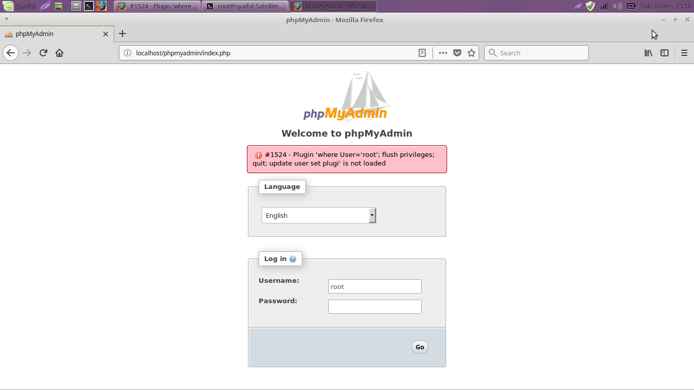Launch Firefox from the panel launcher

(x=102, y=6)
